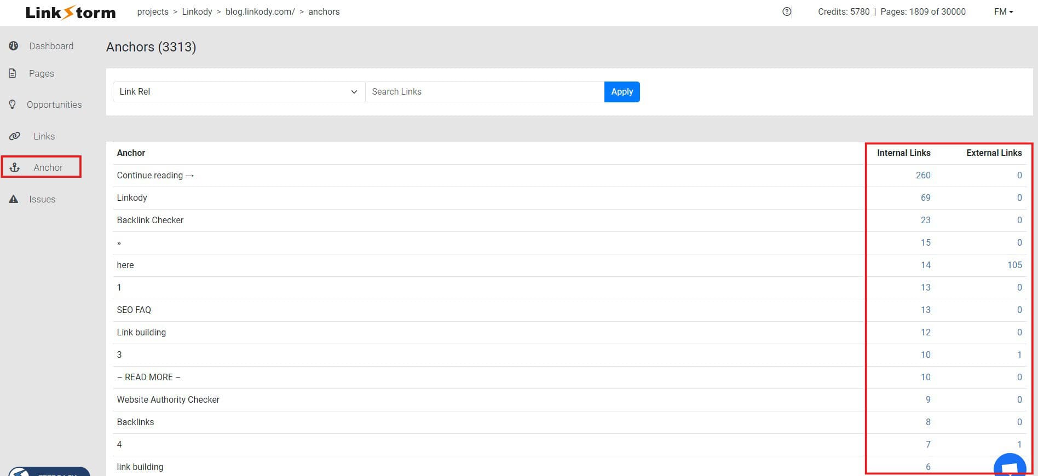
Task: Click the Pages document icon
Action: click(13, 73)
